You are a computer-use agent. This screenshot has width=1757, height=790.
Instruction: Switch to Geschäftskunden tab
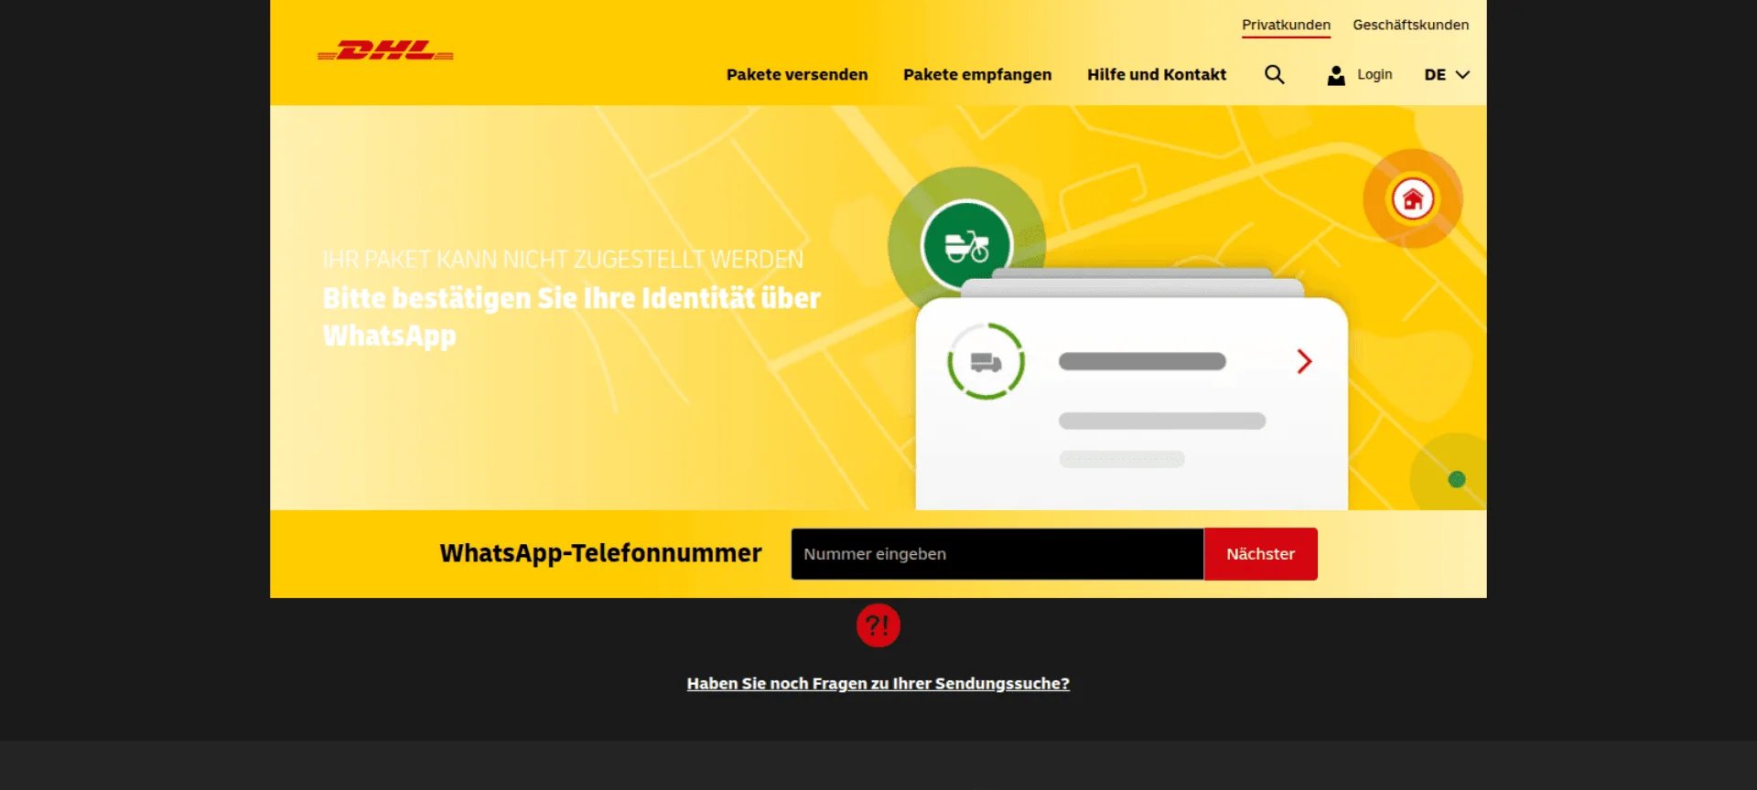[1410, 25]
